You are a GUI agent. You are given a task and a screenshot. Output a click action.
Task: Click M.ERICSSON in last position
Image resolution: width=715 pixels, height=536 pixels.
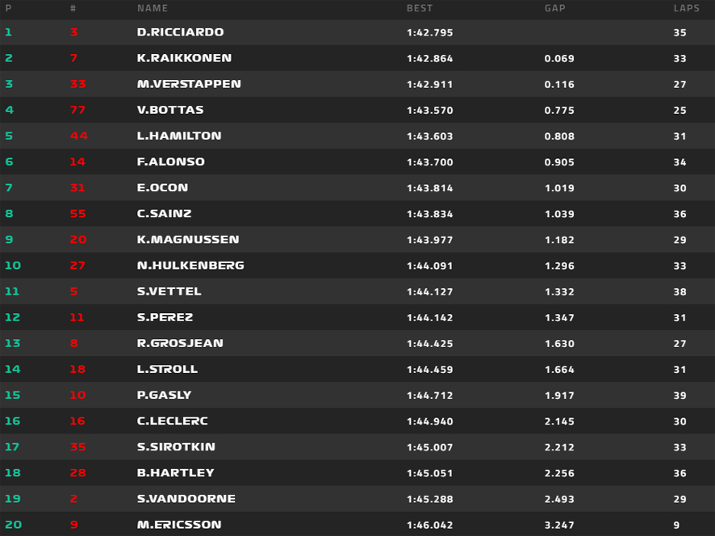click(179, 525)
